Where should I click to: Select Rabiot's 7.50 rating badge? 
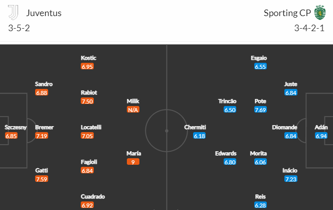(87, 101)
